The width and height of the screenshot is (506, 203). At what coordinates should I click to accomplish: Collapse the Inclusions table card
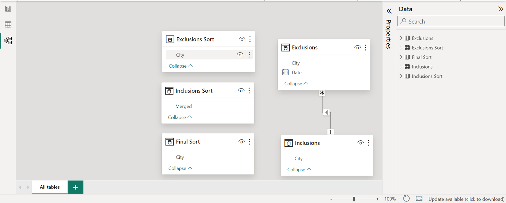click(299, 169)
